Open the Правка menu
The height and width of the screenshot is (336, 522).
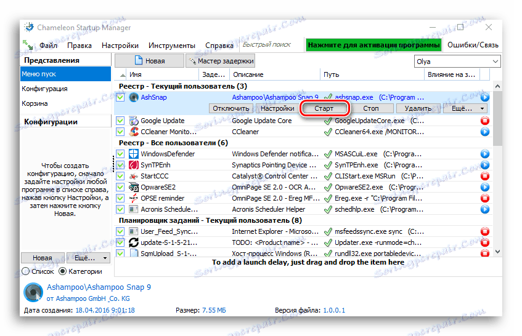point(80,45)
